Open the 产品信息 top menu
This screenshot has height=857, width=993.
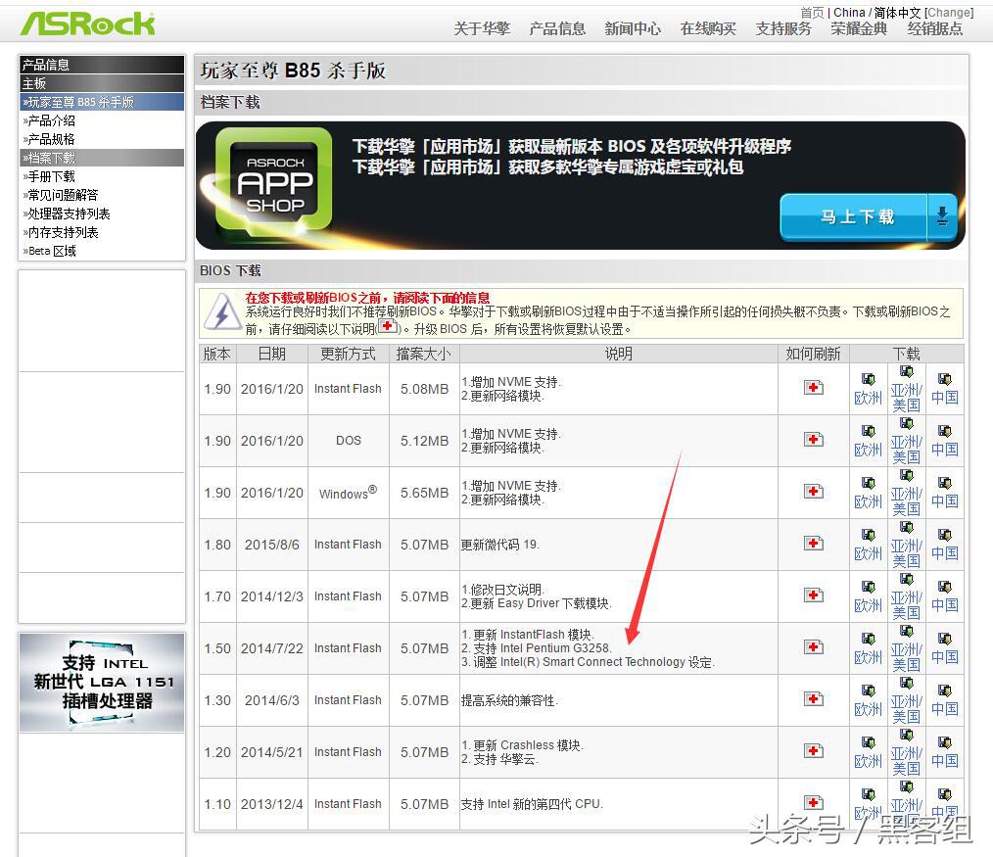557,28
